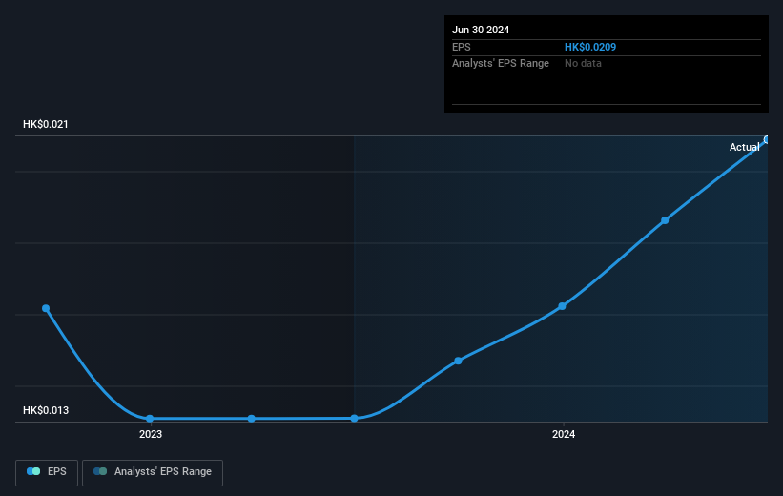Viewport: 783px width, 496px height.
Task: Select the EPS data point above 2023 label
Action: tap(150, 419)
